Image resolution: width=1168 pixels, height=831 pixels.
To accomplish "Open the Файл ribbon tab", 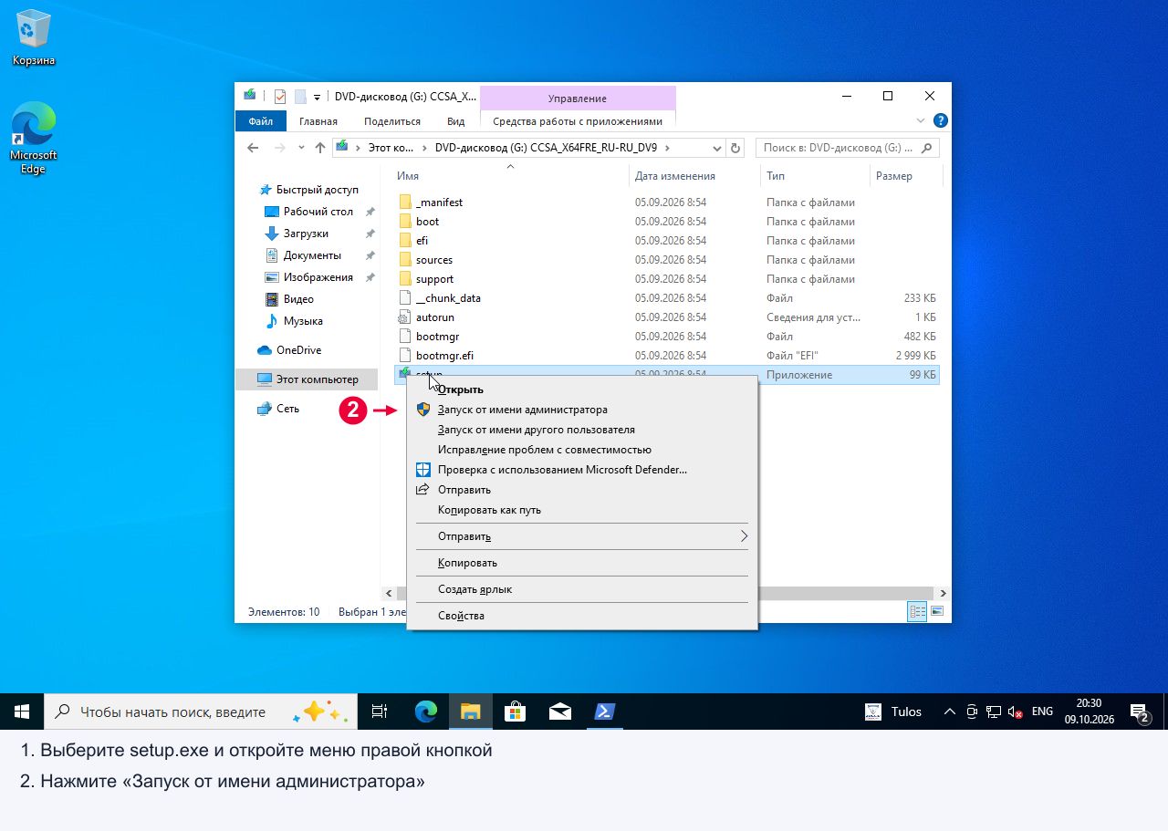I will (260, 121).
